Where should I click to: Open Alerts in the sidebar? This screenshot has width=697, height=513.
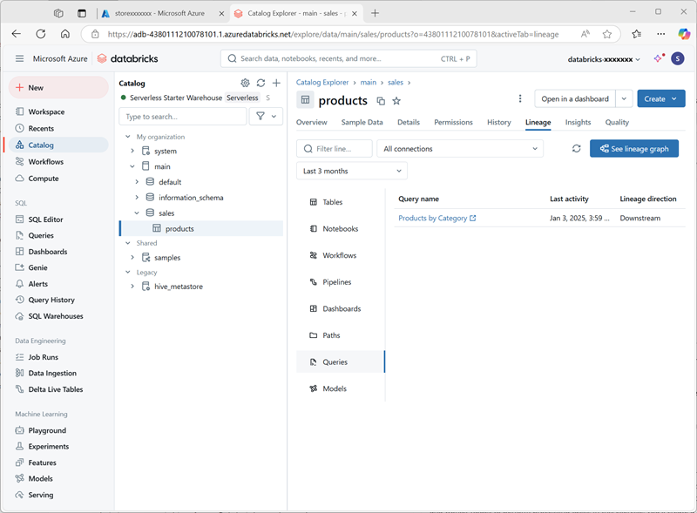(x=37, y=284)
